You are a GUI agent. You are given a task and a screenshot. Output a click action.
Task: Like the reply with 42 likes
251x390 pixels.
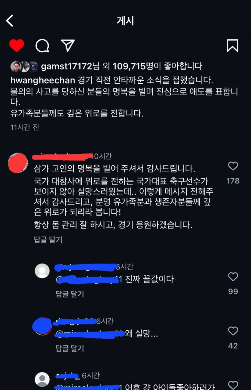pyautogui.click(x=233, y=331)
